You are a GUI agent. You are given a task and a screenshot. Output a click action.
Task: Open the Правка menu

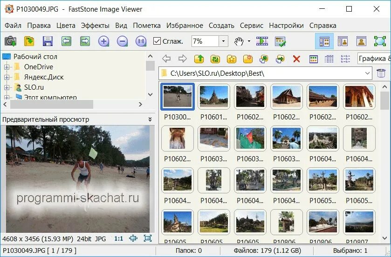pyautogui.click(x=39, y=26)
